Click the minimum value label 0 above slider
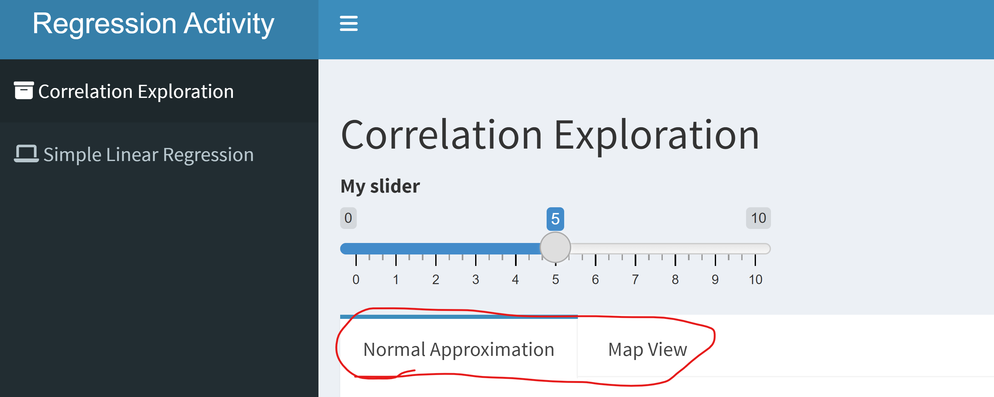 [x=348, y=218]
